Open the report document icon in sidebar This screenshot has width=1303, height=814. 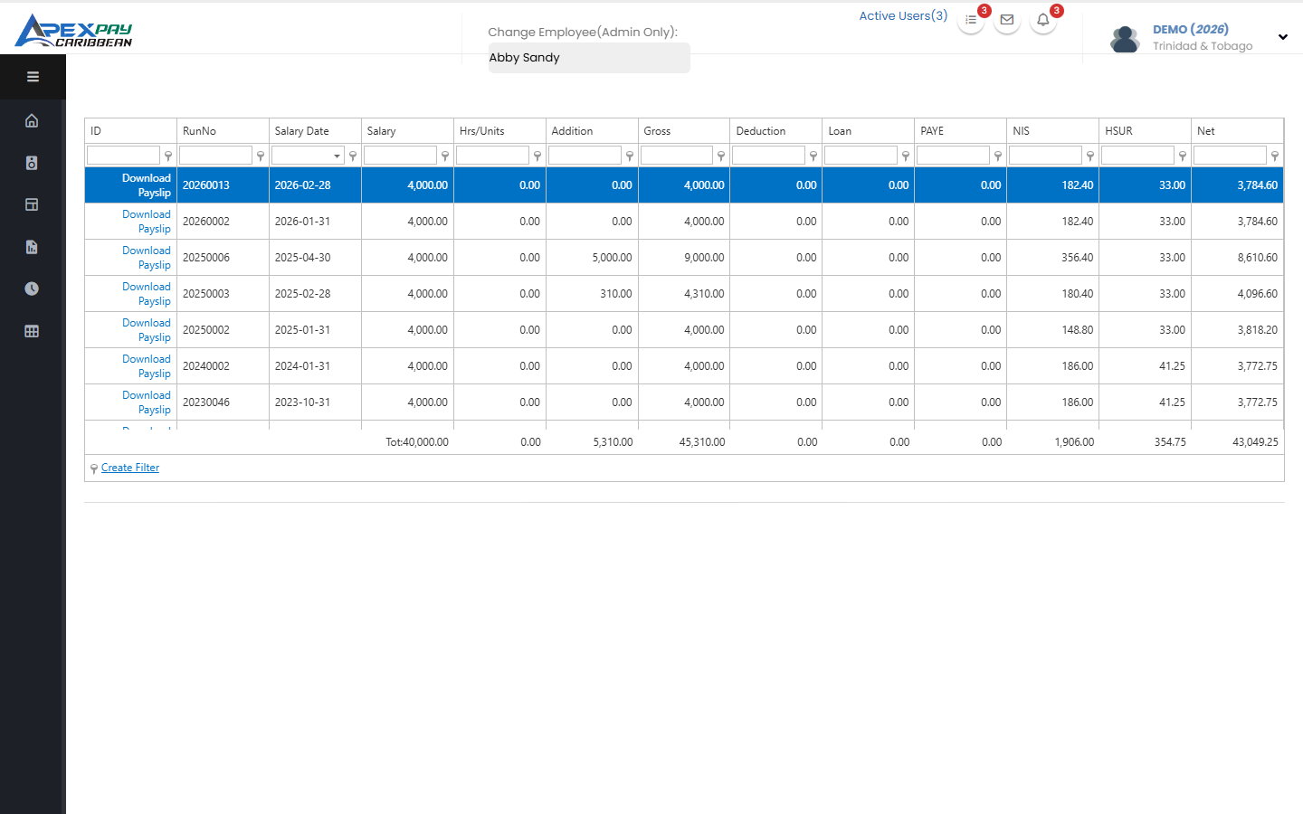pyautogui.click(x=32, y=247)
